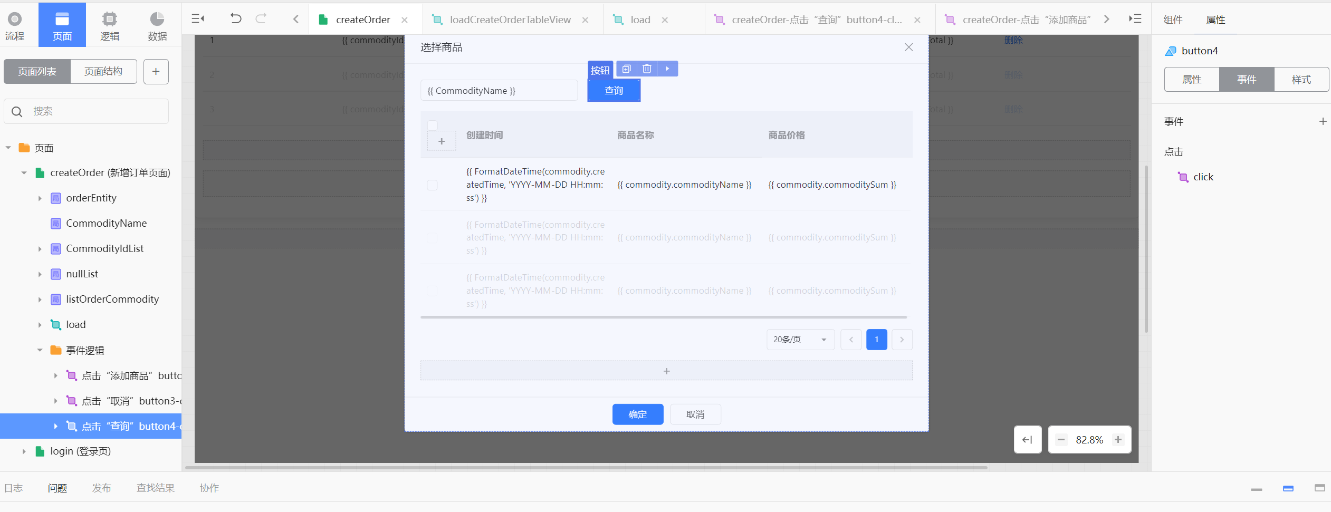This screenshot has height=512, width=1331.
Task: Open the 查找结果 bottom tab
Action: [x=156, y=488]
